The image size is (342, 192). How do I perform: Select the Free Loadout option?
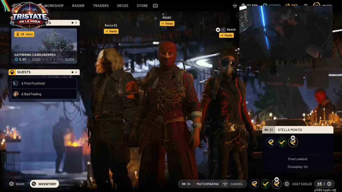tap(298, 159)
